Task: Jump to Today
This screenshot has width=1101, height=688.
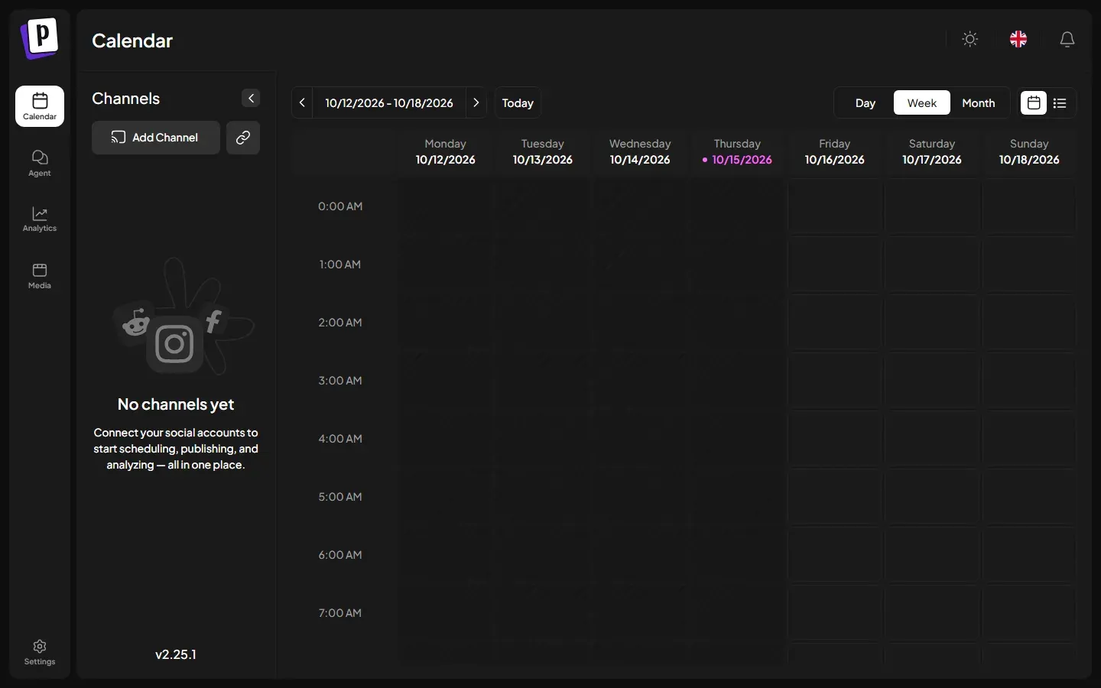Action: pos(518,102)
